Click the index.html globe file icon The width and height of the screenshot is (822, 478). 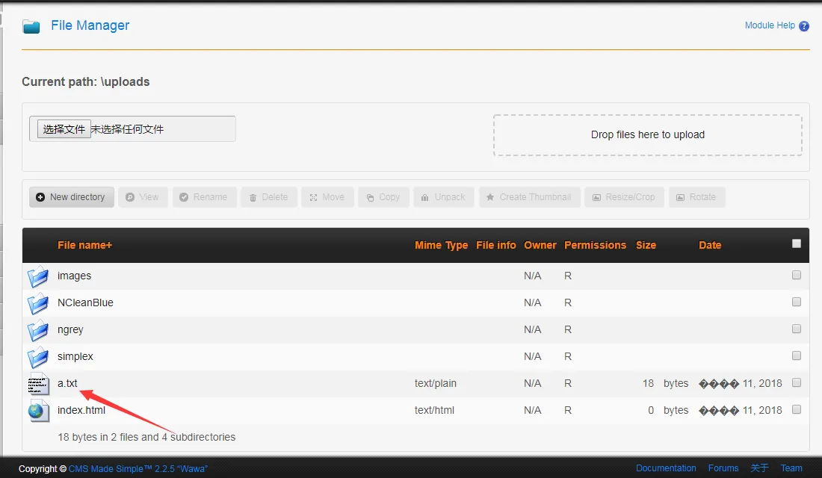point(38,411)
